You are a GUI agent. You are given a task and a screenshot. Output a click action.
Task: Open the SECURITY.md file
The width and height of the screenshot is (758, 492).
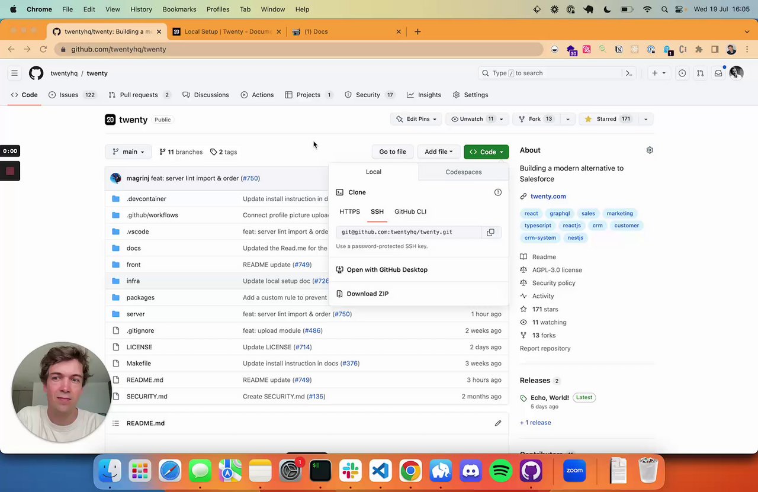point(147,397)
